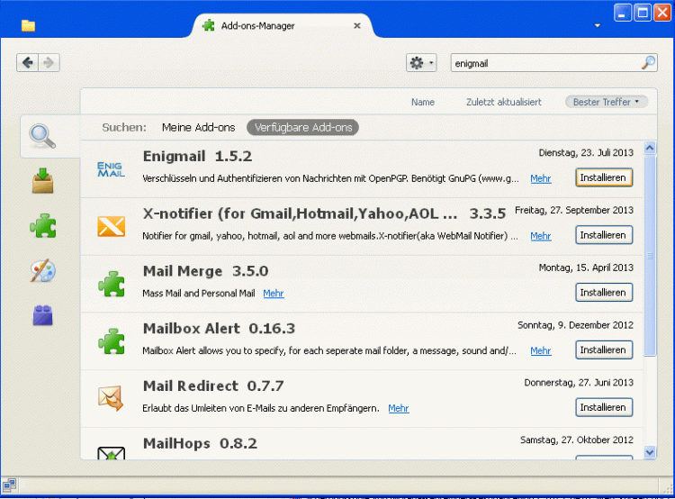
Task: Sort by Zuletzt aktualisiert
Action: pos(503,102)
